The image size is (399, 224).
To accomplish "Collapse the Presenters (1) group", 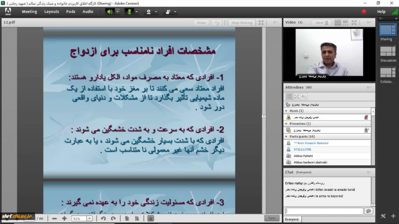I will tap(286, 124).
